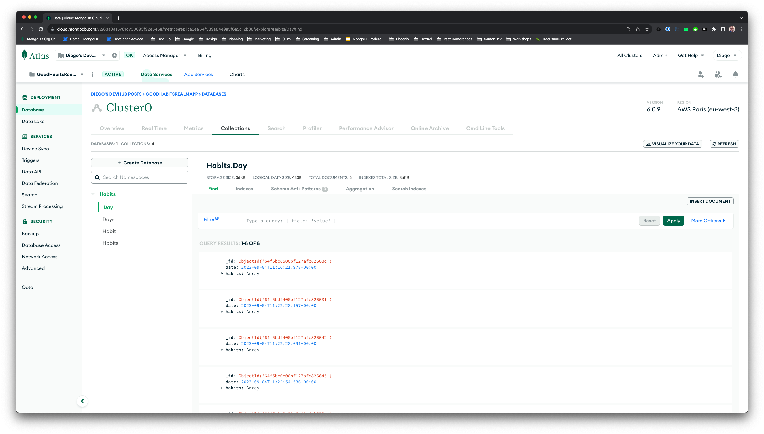This screenshot has width=764, height=434.
Task: Click the Insert Document button
Action: 710,201
